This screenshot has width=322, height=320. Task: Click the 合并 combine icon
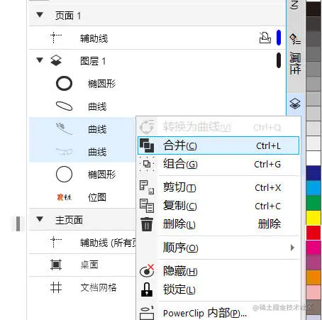(147, 145)
